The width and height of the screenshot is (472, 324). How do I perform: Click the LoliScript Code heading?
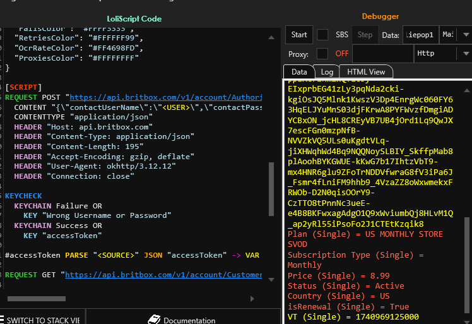click(x=134, y=19)
